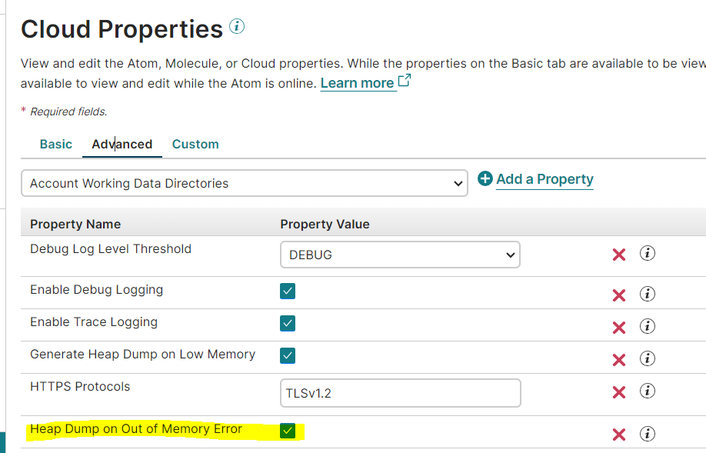Show info for Generate Heap Dump on Low Memory

(648, 359)
